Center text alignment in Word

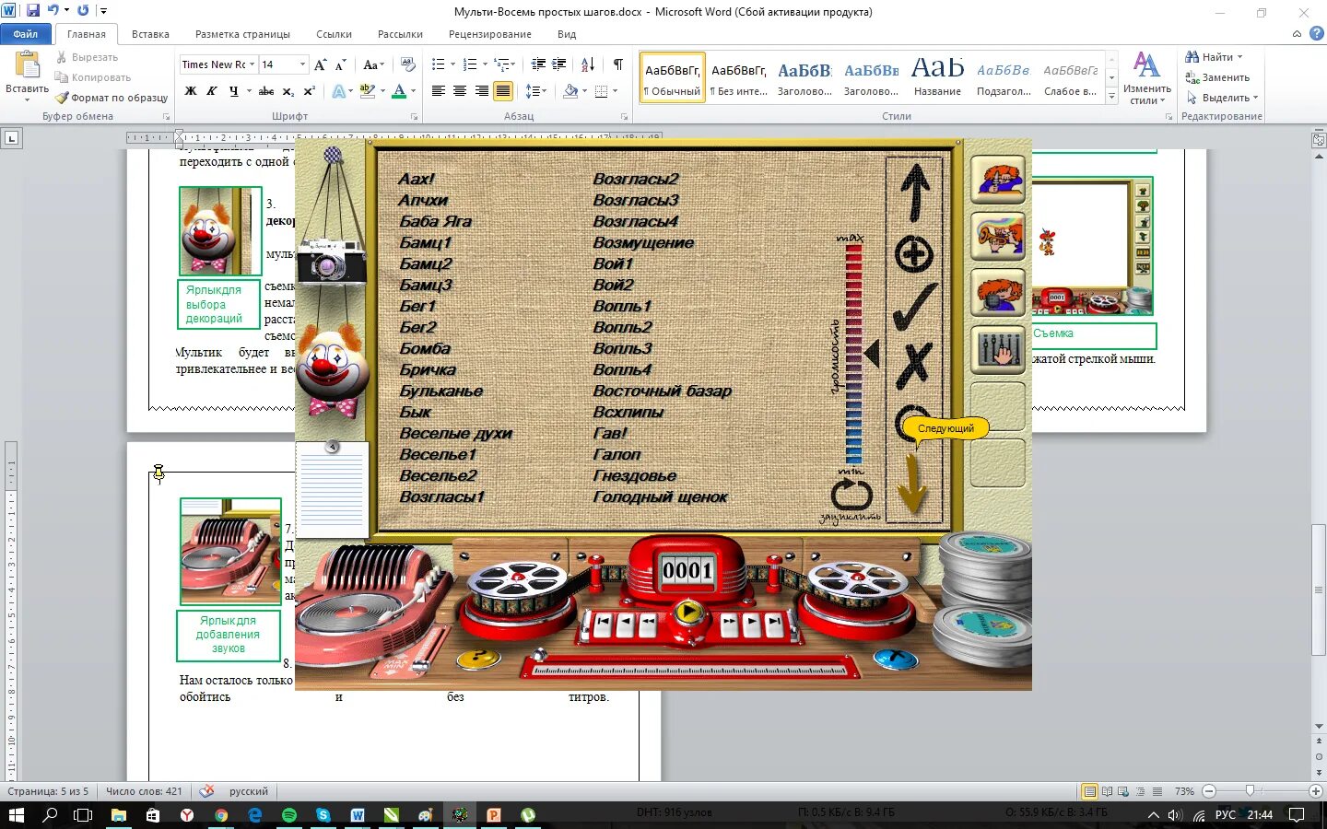pos(460,91)
